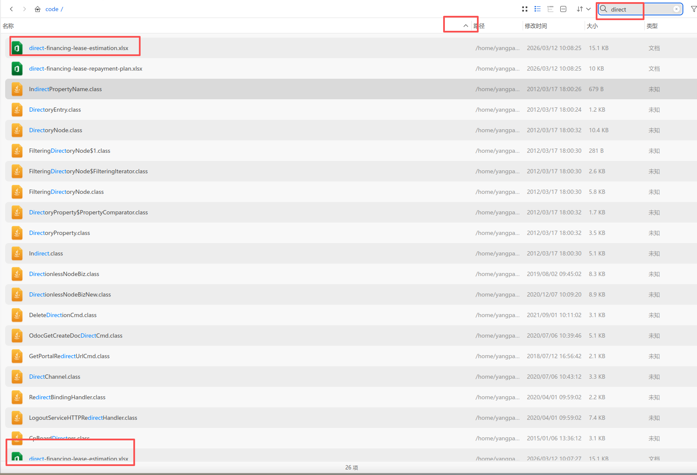Click the Java icon beside LogoutServiceHTTPRedirectHandler.class
This screenshot has height=475, width=697.
click(x=17, y=418)
